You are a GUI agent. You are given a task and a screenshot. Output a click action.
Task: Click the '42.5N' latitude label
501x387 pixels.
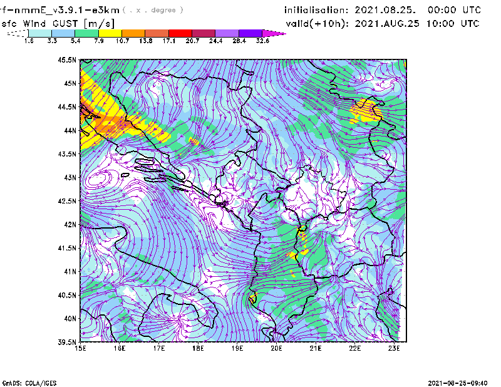(x=67, y=201)
